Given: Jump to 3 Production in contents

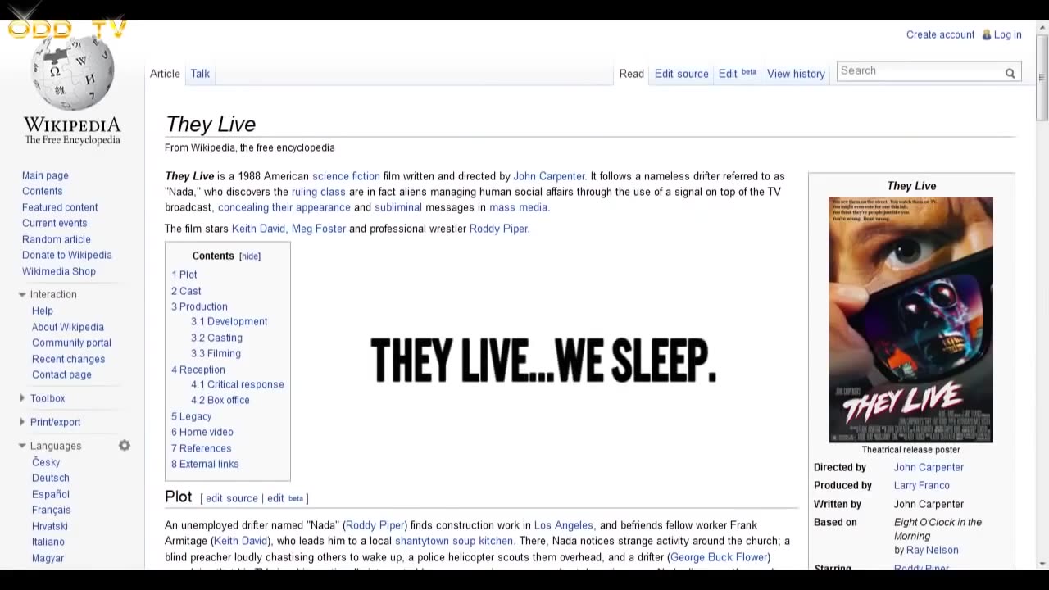Looking at the screenshot, I should point(199,306).
